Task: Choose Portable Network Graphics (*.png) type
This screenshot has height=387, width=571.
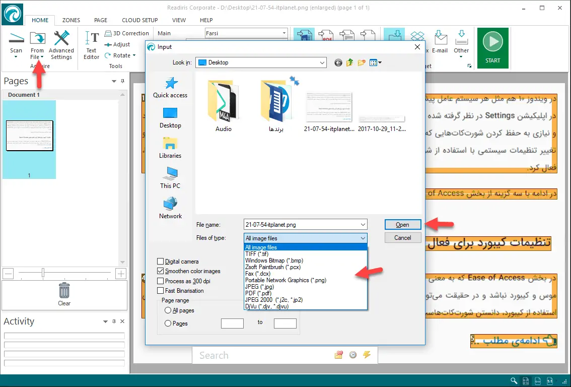Action: coord(306,280)
